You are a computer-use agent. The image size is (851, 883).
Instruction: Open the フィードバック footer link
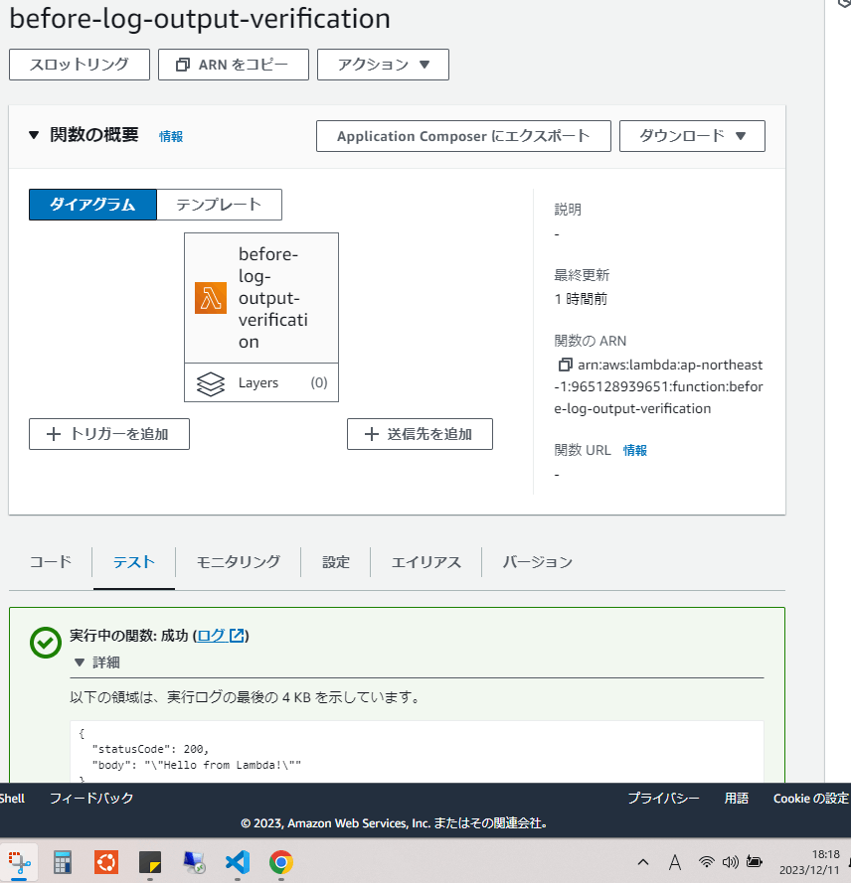click(x=91, y=798)
